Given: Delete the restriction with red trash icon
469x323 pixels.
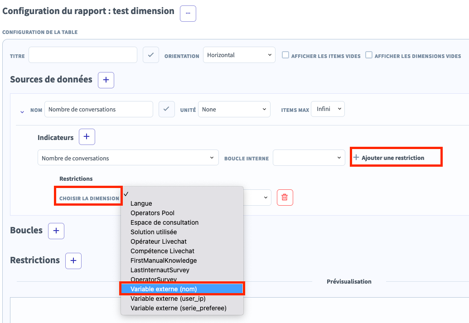Looking at the screenshot, I should click(285, 198).
